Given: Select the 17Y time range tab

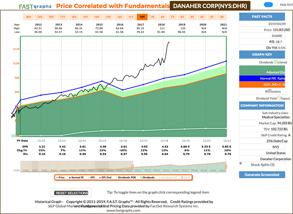Looking at the screenshot, I should [x=63, y=17].
